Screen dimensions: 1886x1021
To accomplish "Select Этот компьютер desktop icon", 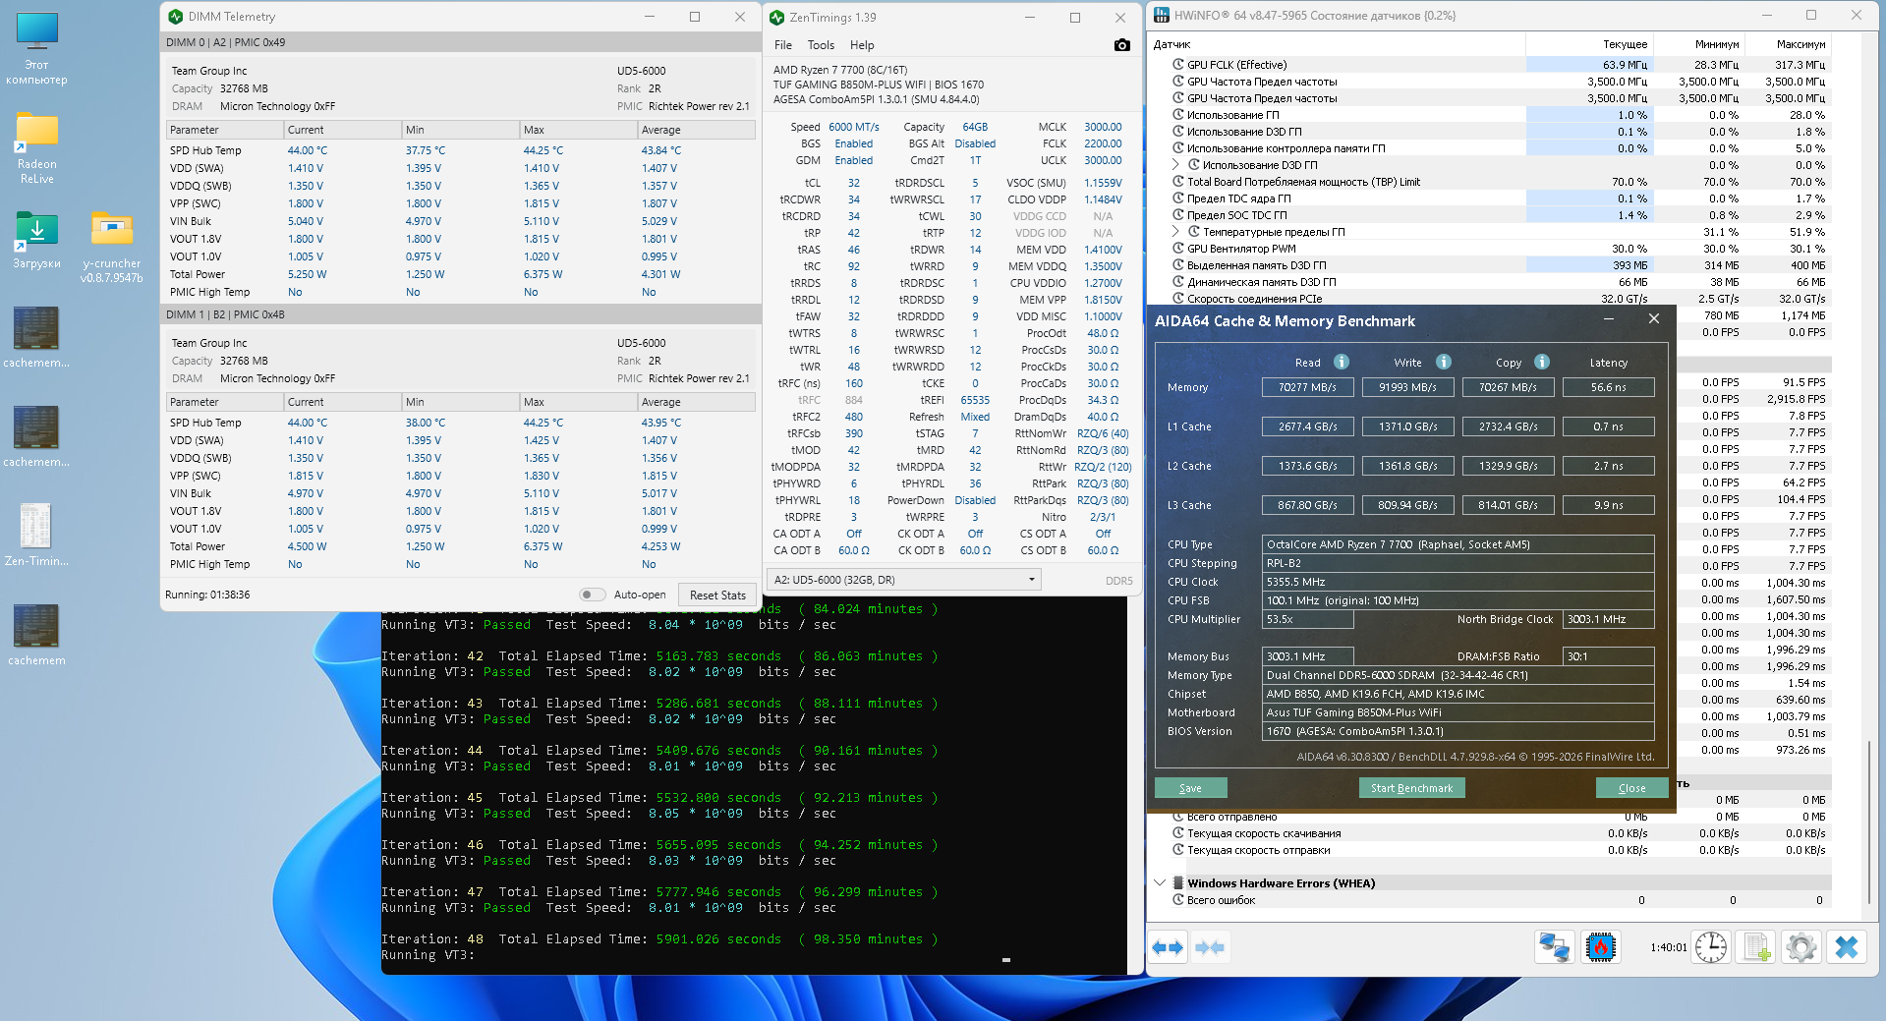I will 37,49.
